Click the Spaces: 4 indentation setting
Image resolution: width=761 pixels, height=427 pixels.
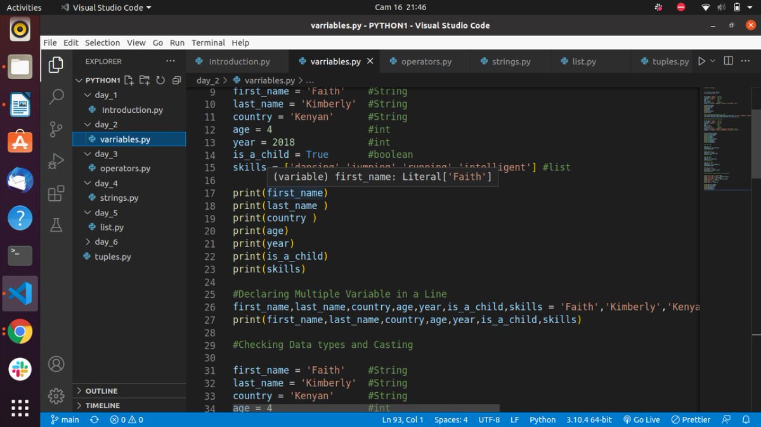[x=451, y=419]
